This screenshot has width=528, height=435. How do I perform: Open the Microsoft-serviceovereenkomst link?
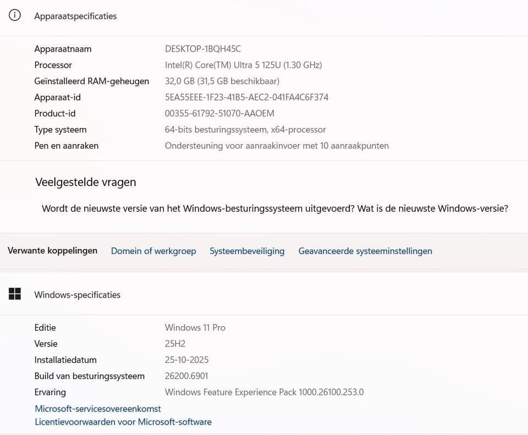(97, 408)
